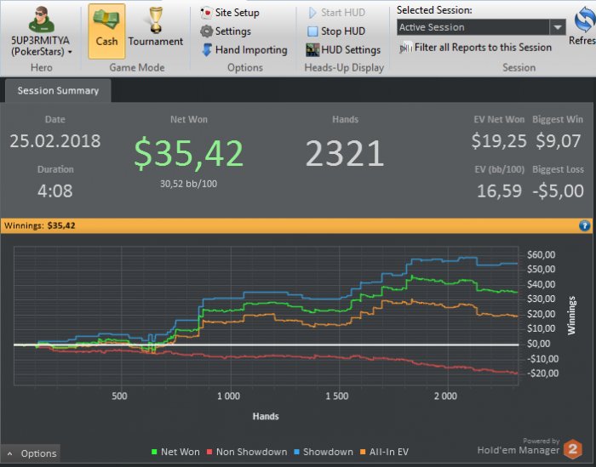Toggle the Showdown legend series

coord(324,452)
